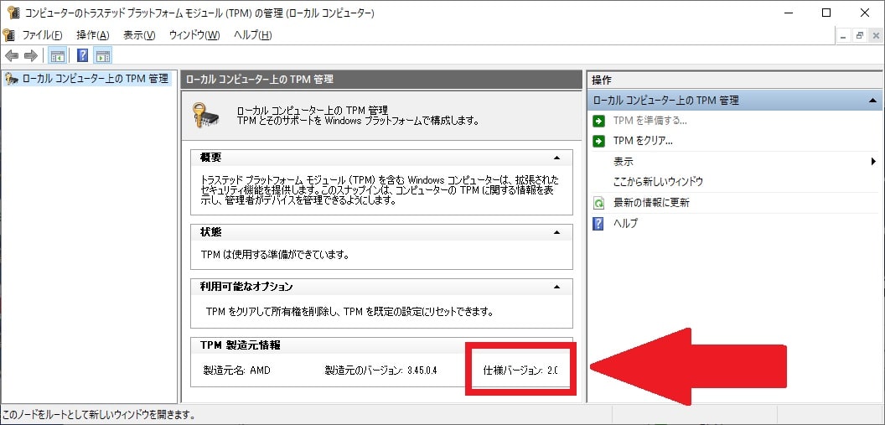
Task: Collapse the 概要 section
Action: pyautogui.click(x=556, y=158)
